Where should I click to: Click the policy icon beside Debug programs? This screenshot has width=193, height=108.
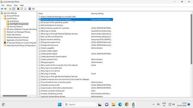(x=40, y=62)
